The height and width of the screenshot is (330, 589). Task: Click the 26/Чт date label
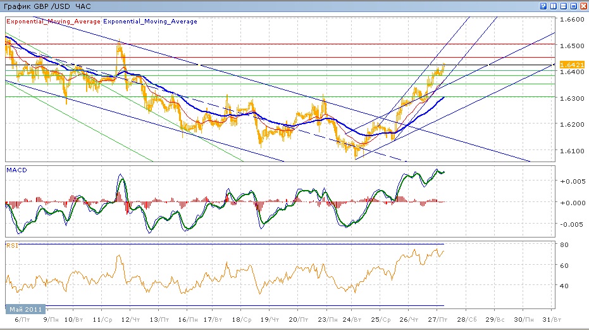point(409,319)
